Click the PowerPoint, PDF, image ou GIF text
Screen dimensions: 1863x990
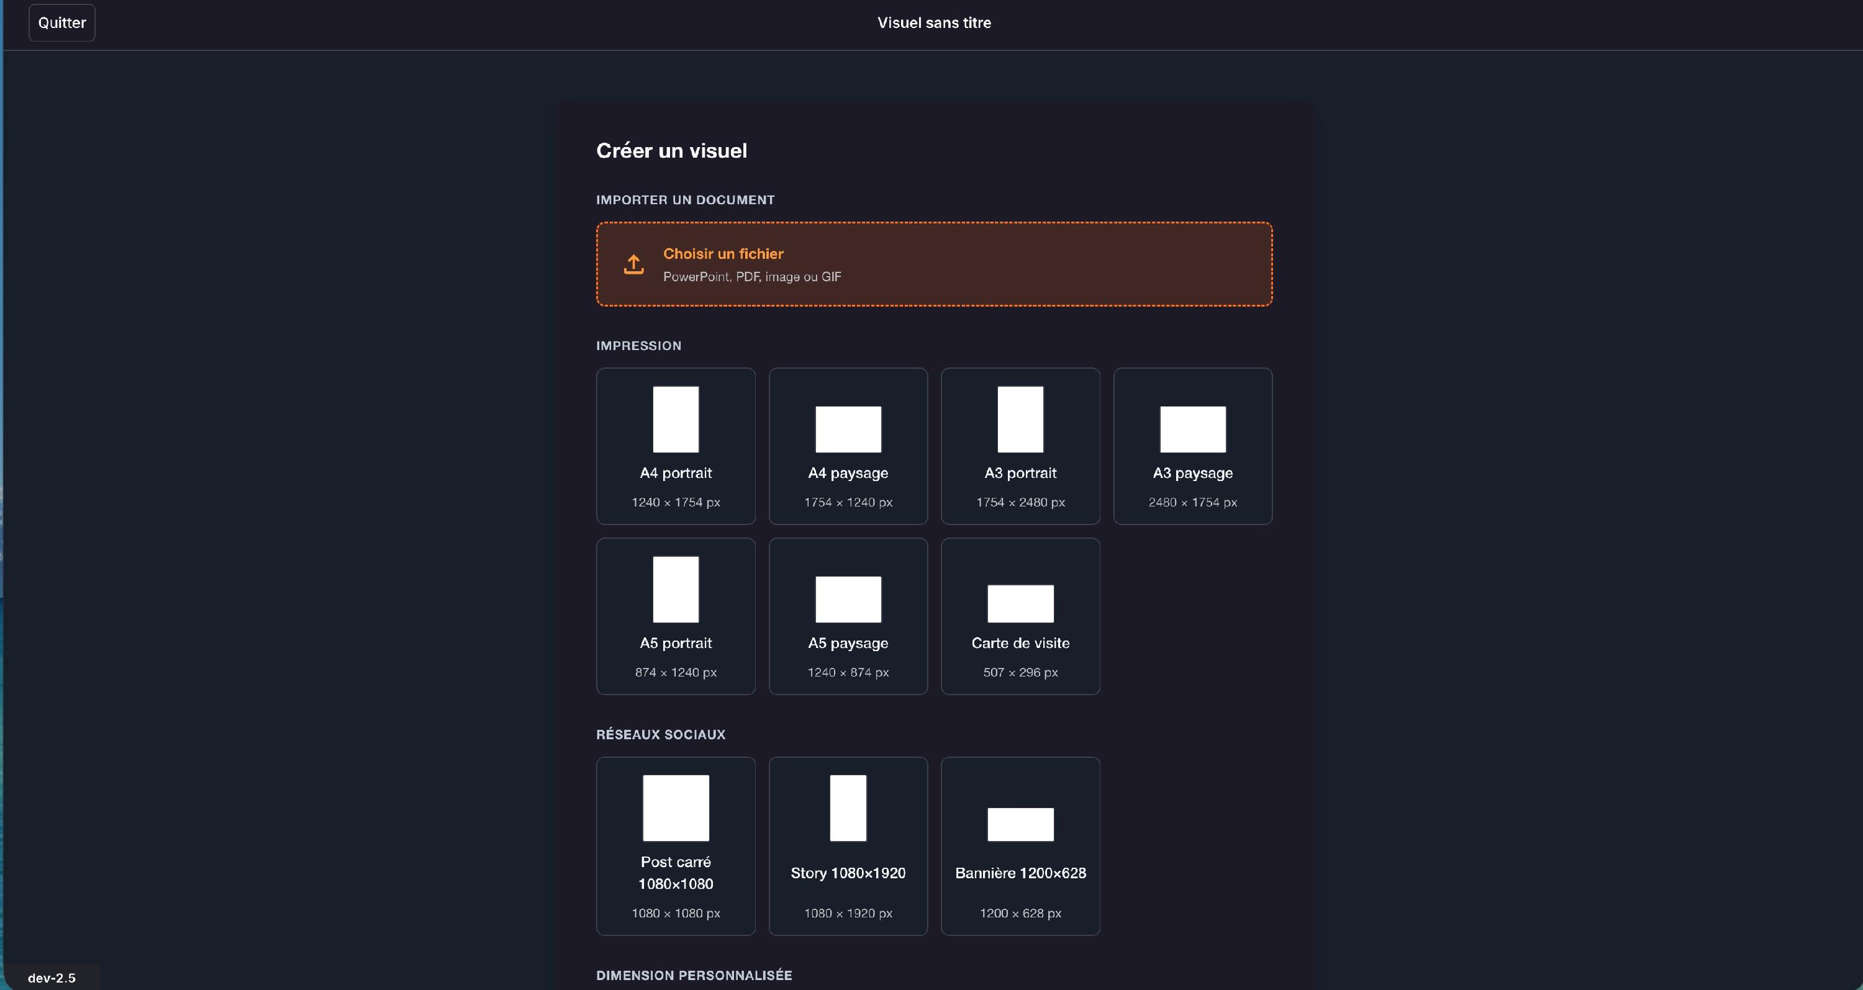(x=752, y=277)
